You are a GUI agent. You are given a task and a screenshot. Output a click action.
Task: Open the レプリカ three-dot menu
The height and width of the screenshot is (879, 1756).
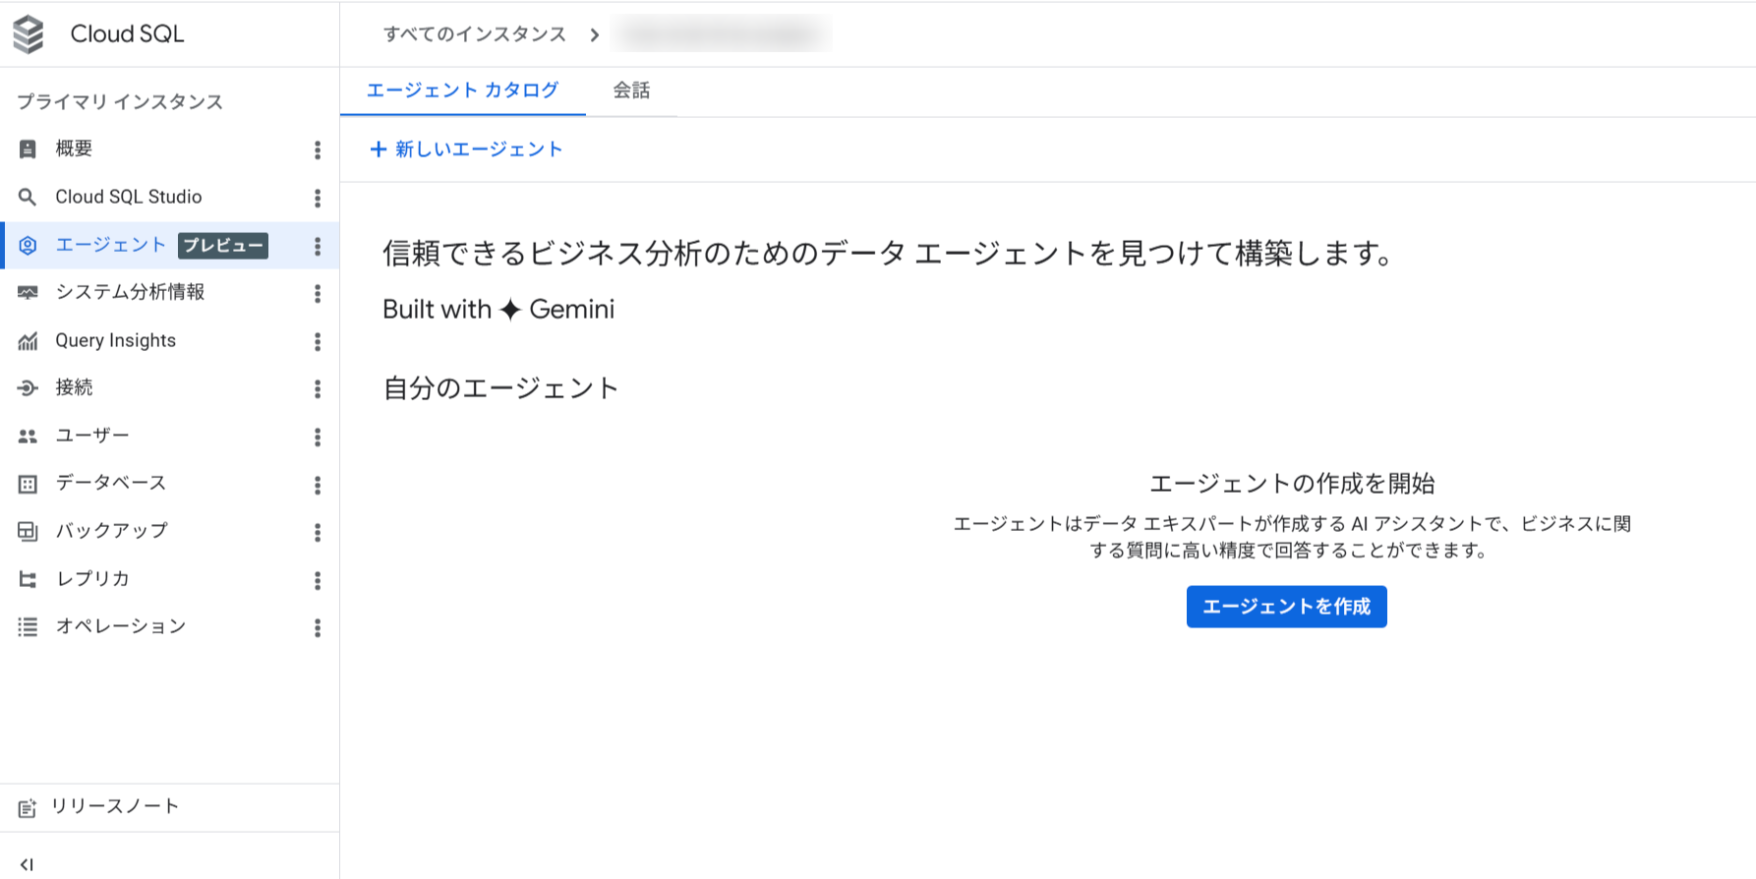tap(318, 580)
